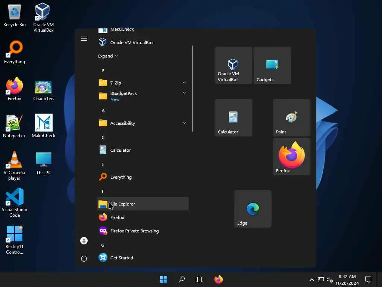Open the Power options button in Start menu
The height and width of the screenshot is (287, 382).
click(84, 259)
